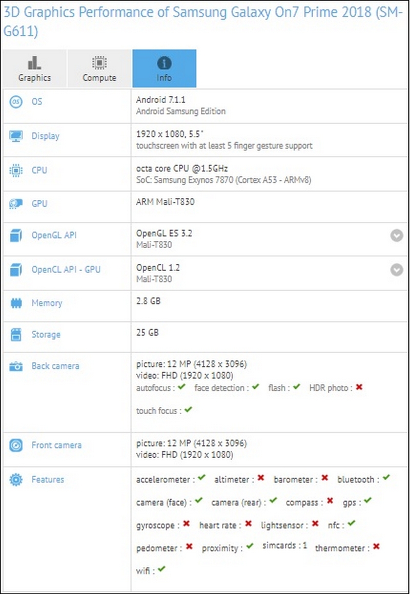The height and width of the screenshot is (594, 410).
Task: Click the nfc green check mark
Action: (x=352, y=523)
